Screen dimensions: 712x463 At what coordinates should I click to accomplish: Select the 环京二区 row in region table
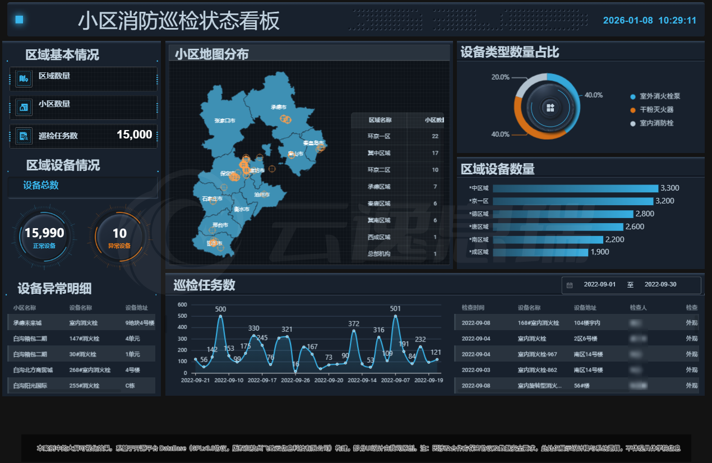pos(397,170)
